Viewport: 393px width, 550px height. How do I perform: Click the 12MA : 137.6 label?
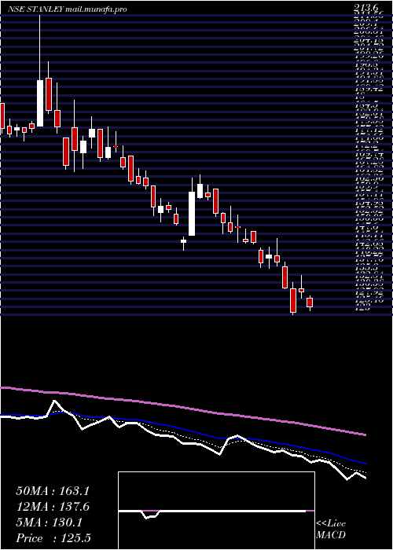click(x=53, y=507)
